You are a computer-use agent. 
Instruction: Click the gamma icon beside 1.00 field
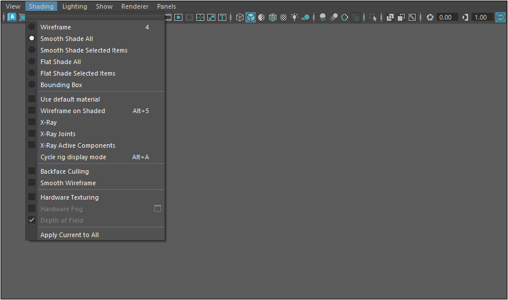[x=465, y=17]
